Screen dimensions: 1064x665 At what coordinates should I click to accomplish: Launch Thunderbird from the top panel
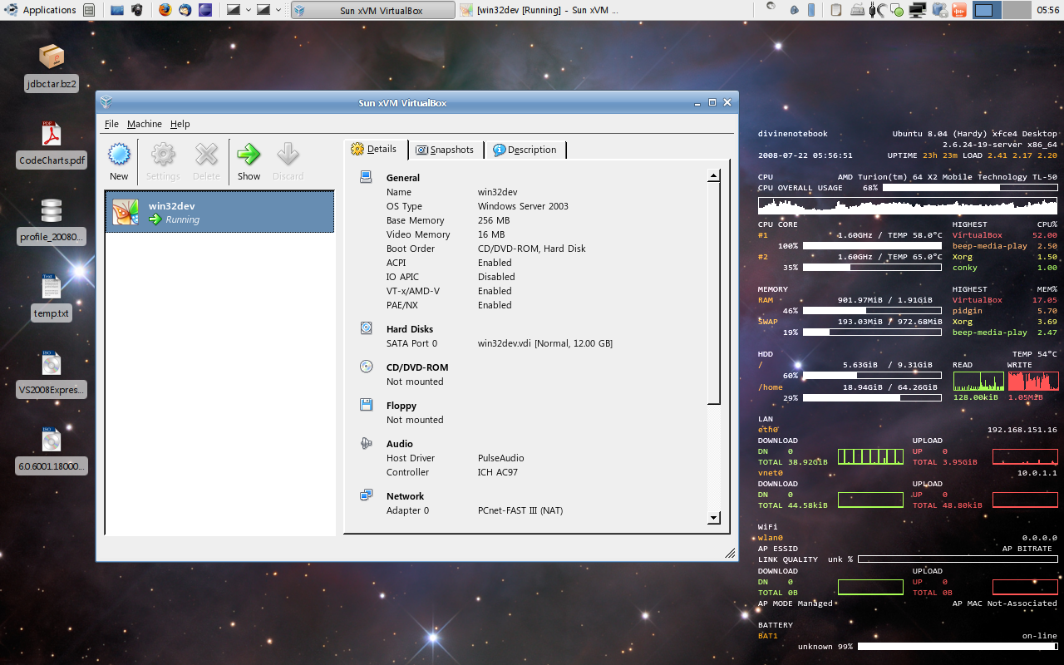tap(185, 10)
